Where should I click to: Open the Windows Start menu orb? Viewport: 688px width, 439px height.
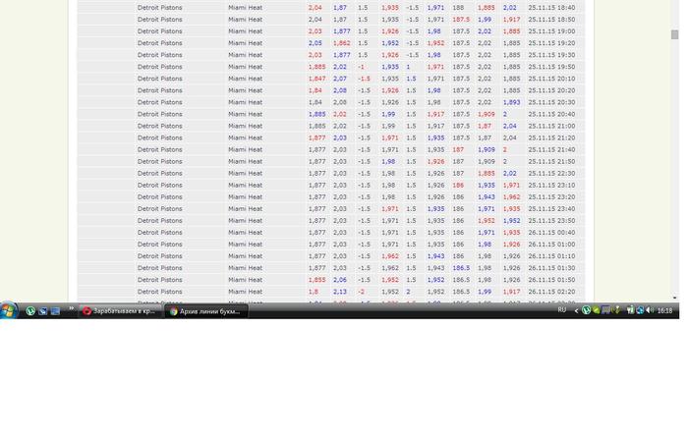click(x=9, y=310)
